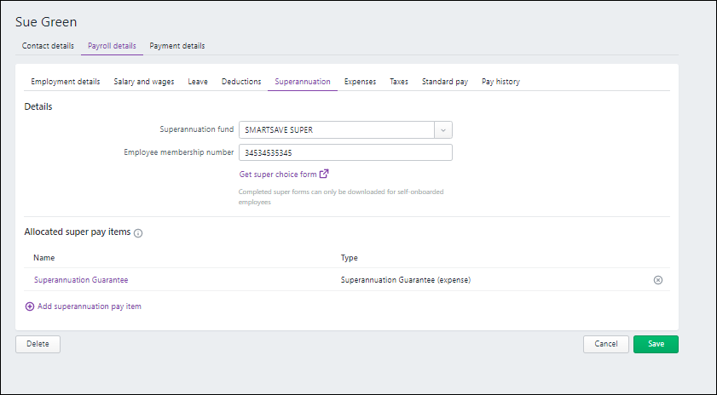View the Leave tab

pyautogui.click(x=198, y=82)
